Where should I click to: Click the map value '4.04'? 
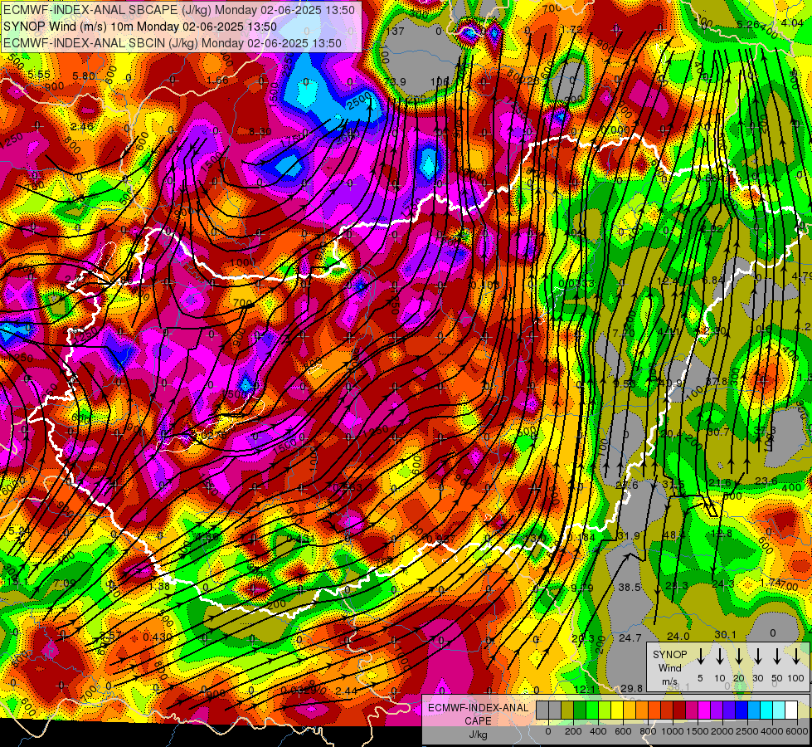point(792,22)
